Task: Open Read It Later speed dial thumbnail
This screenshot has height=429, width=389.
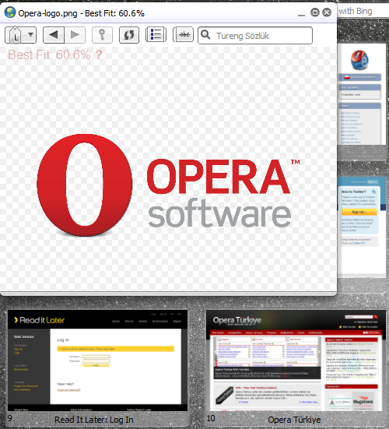Action: [97, 360]
